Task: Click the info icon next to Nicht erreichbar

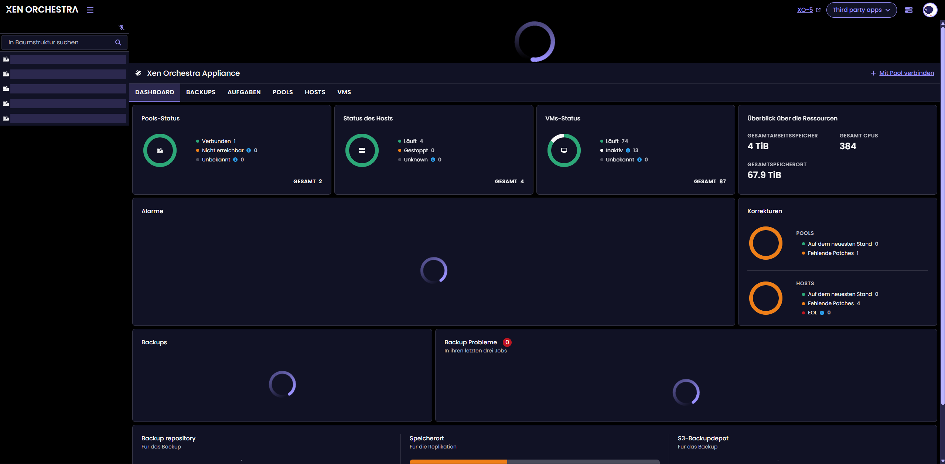Action: coord(249,150)
